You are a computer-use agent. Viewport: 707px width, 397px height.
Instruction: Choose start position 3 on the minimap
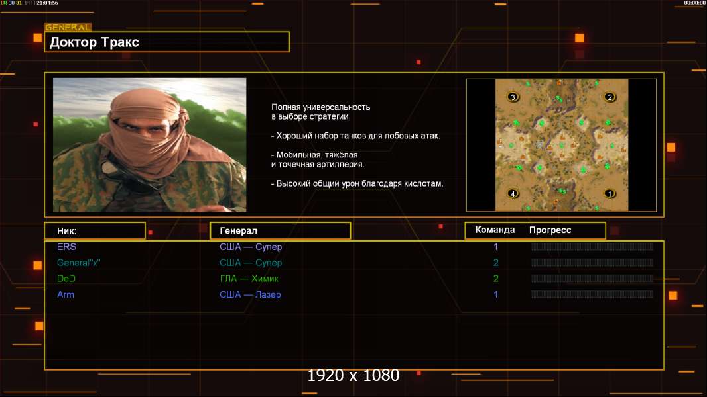[512, 97]
